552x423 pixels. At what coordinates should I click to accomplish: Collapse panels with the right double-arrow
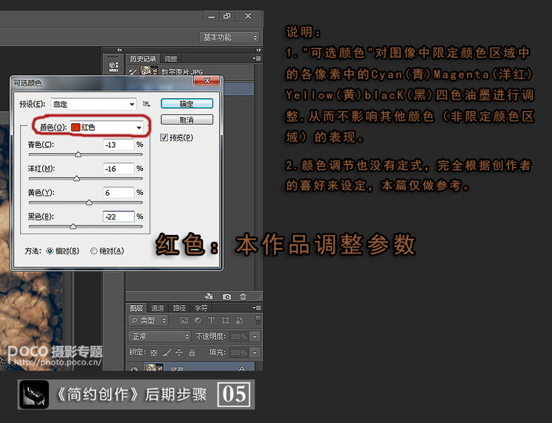click(258, 50)
